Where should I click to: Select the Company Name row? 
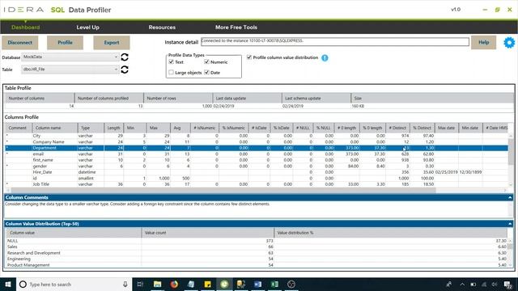click(x=257, y=142)
